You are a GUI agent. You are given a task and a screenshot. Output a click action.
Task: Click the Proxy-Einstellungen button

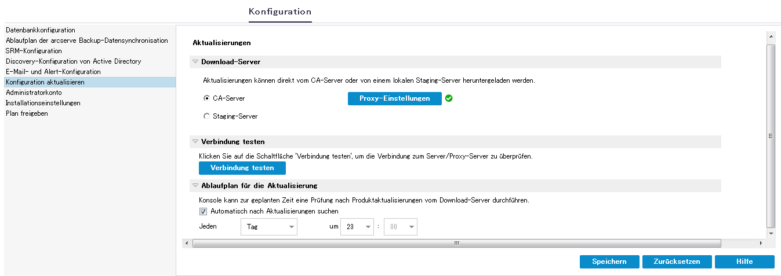pyautogui.click(x=395, y=98)
